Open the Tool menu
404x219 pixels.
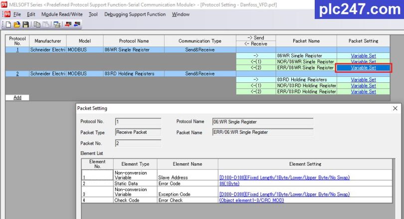93,14
